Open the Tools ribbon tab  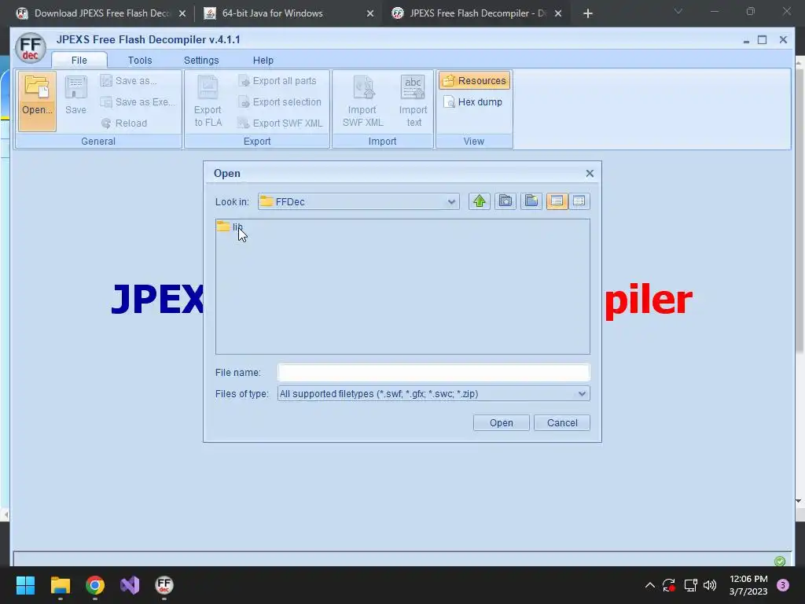tap(140, 60)
